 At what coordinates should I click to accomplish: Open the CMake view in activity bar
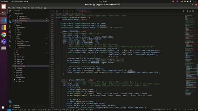(x=10, y=41)
